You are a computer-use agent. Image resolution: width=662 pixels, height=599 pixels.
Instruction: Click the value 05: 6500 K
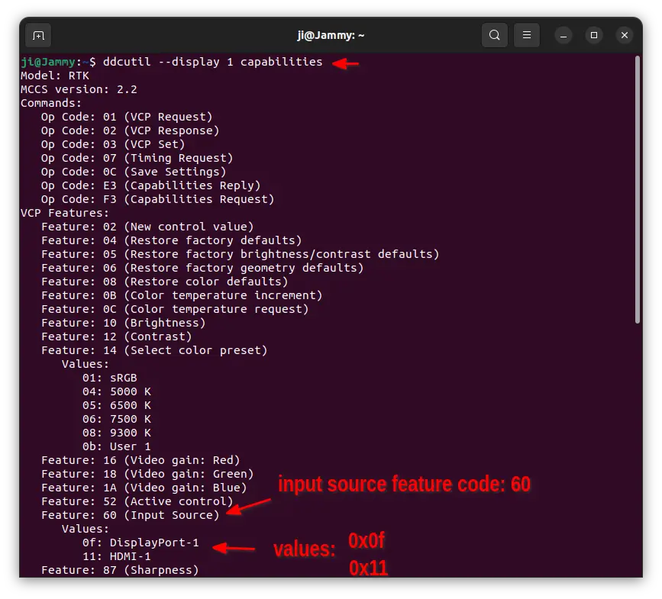tap(117, 405)
